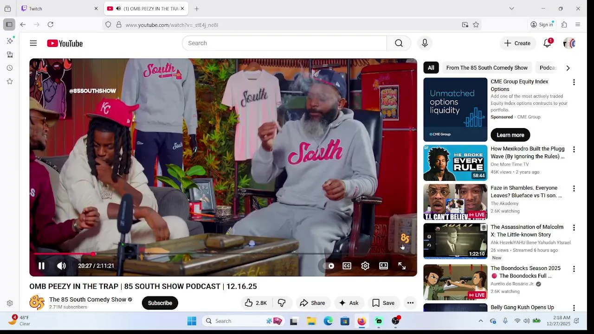Open Faze in Shambles live thumbnail

455,202
